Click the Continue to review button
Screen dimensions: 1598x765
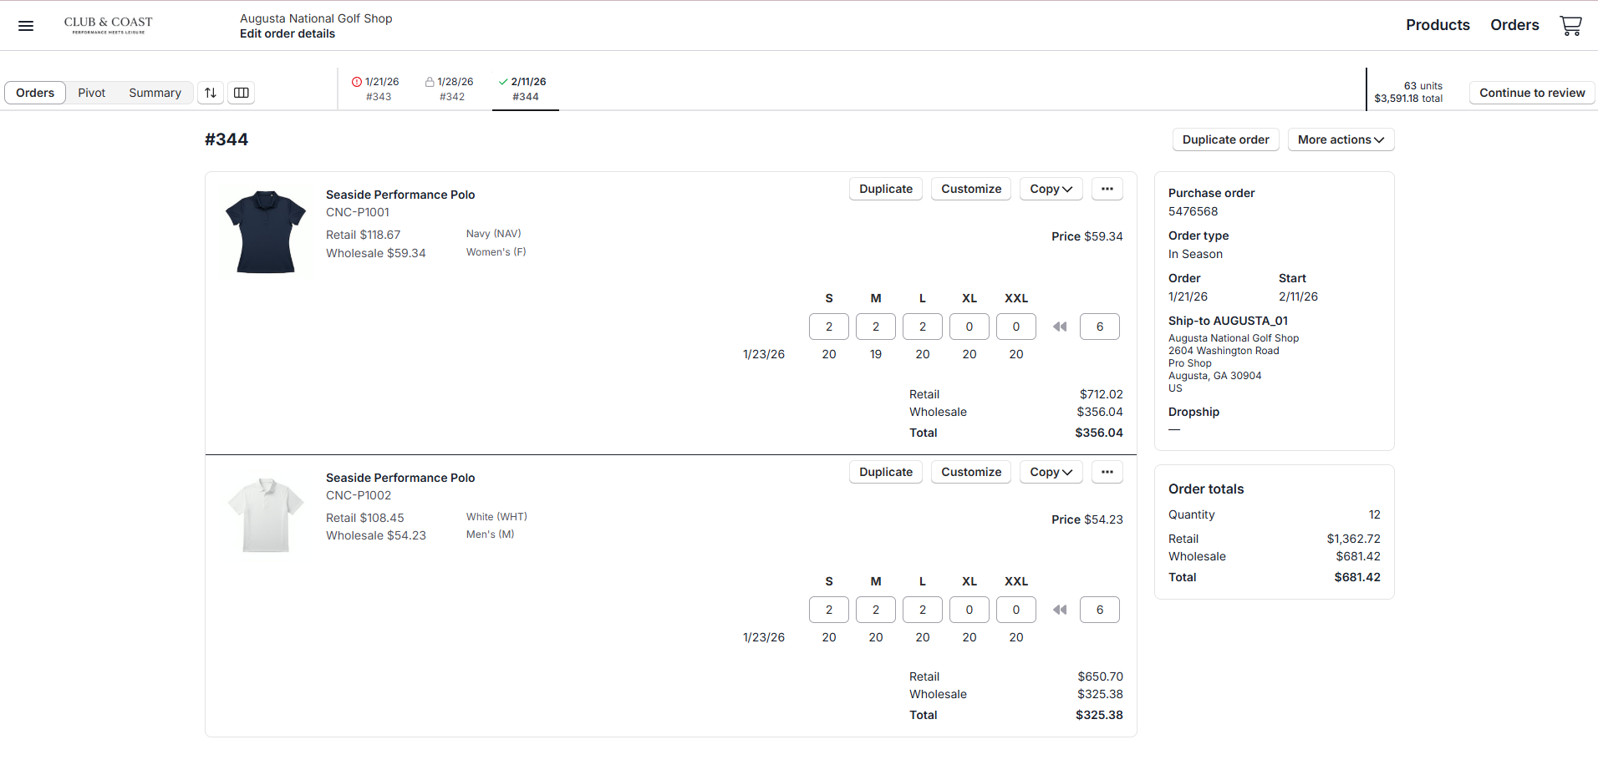[x=1531, y=93]
